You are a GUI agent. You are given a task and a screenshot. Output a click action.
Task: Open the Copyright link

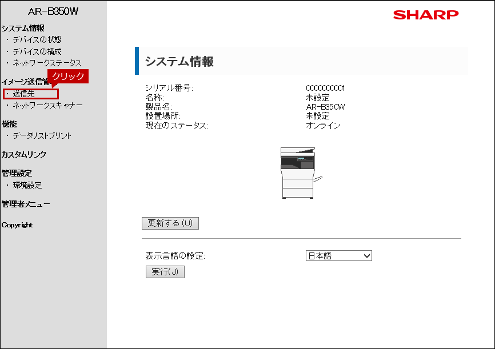(17, 225)
